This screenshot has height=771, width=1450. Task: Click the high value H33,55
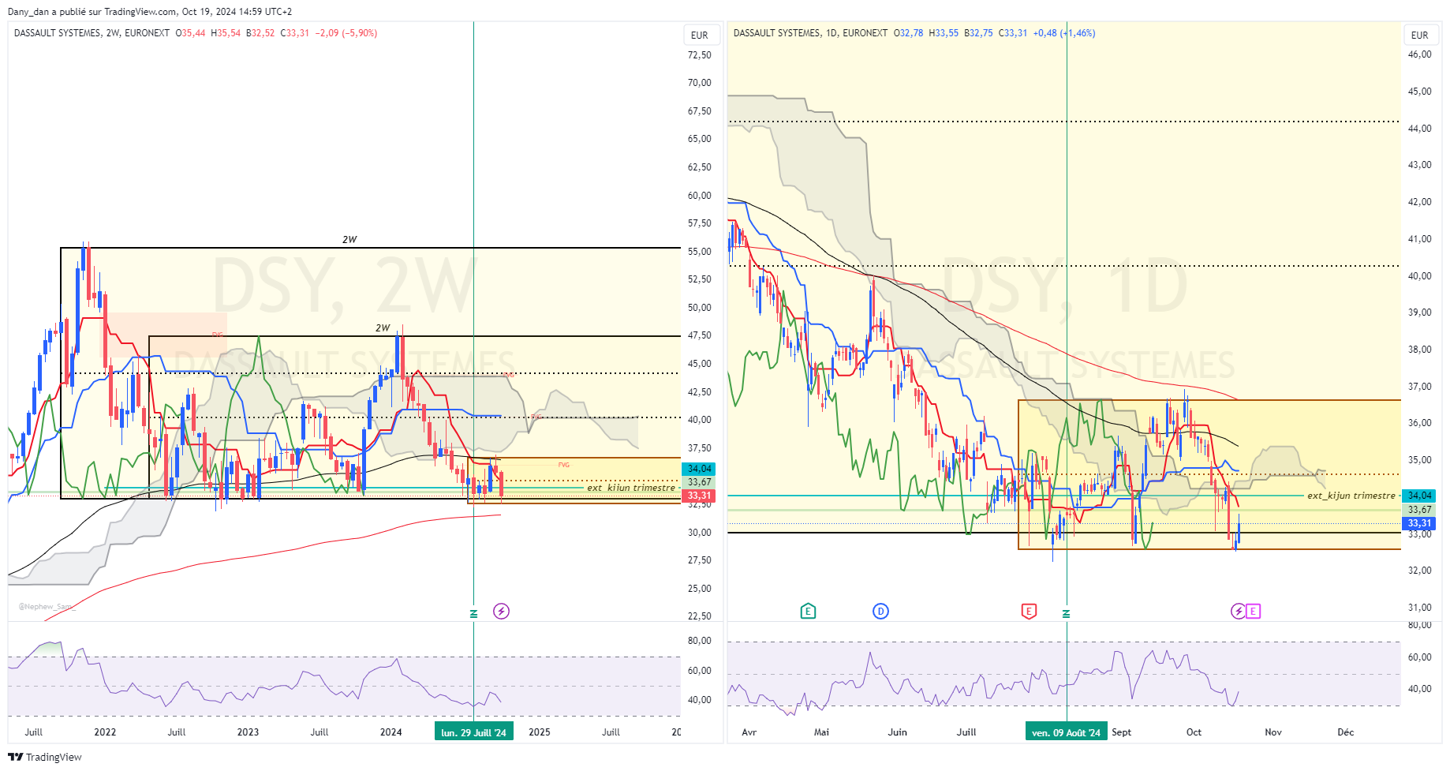(944, 33)
